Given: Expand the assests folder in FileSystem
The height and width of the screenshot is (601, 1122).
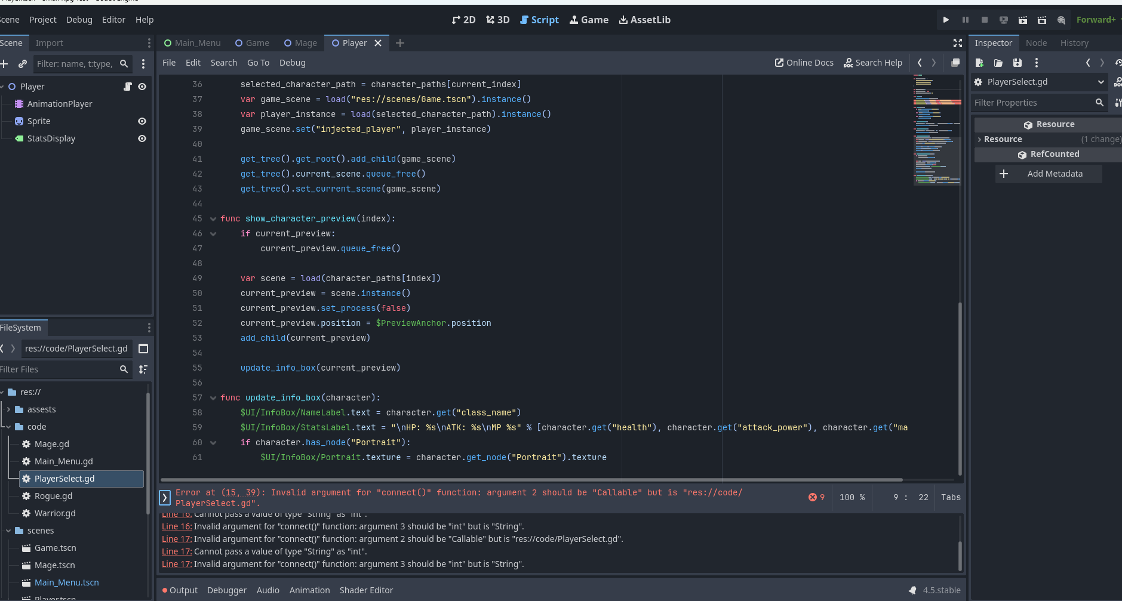Looking at the screenshot, I should coord(8,409).
